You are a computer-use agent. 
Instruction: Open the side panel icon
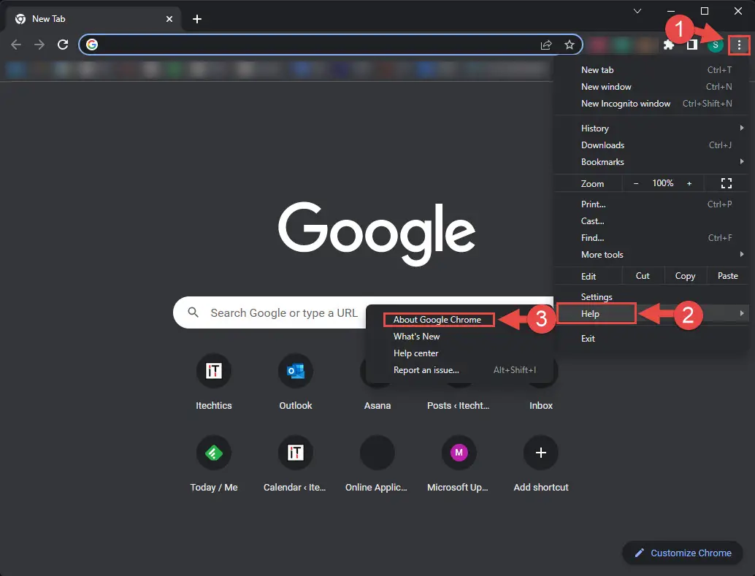coord(692,45)
